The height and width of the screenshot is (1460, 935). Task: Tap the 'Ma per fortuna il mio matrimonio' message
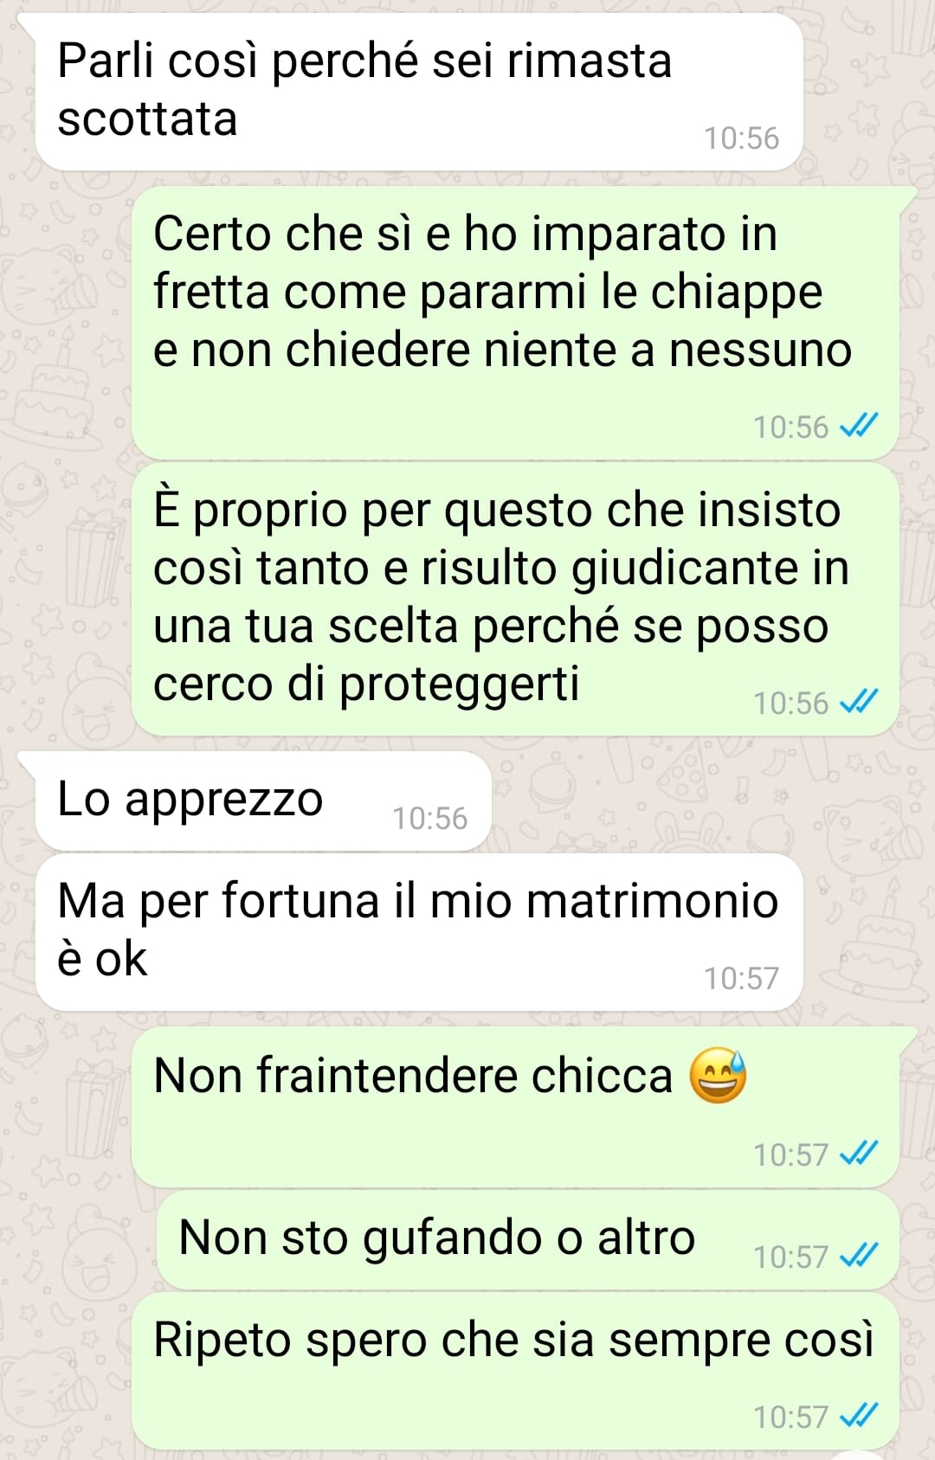click(419, 932)
